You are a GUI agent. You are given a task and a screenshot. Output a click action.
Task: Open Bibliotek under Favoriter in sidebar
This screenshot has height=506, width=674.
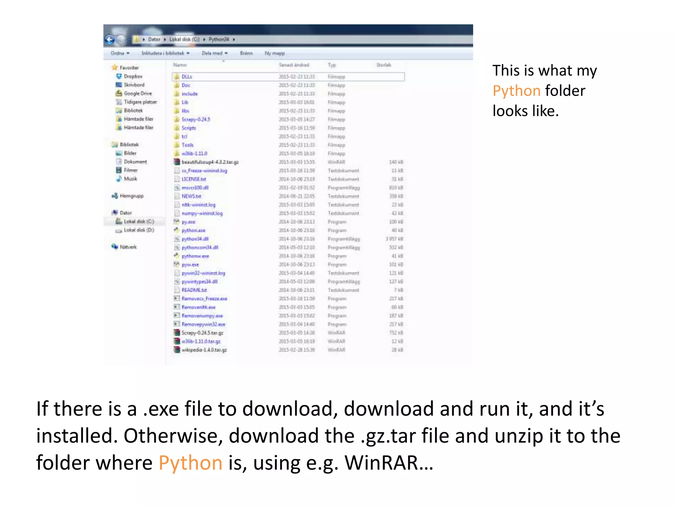pyautogui.click(x=129, y=110)
